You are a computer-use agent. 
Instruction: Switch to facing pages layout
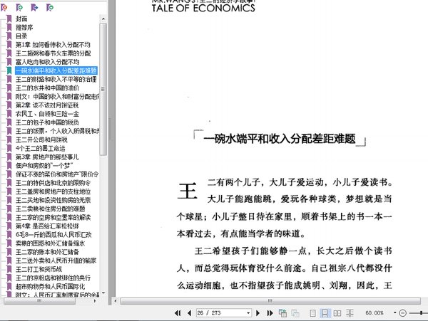click(337, 313)
